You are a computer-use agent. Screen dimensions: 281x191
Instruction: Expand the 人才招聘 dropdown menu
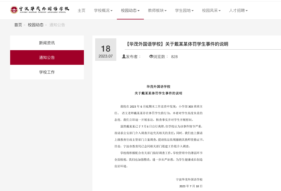click(x=238, y=10)
